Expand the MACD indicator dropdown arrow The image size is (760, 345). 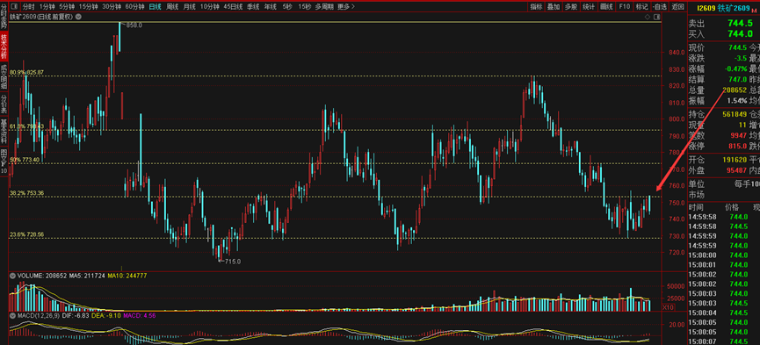click(x=13, y=315)
